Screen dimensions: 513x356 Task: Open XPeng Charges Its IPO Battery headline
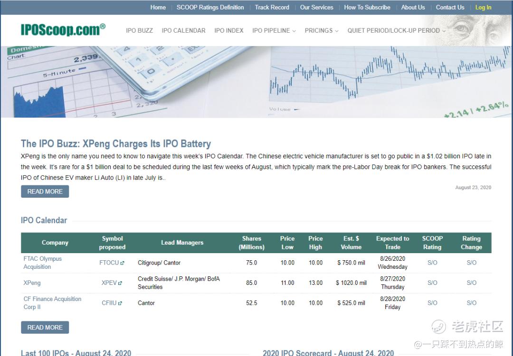click(x=116, y=144)
